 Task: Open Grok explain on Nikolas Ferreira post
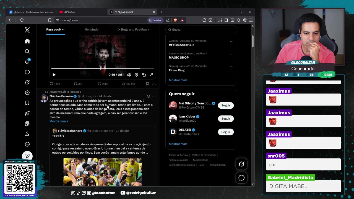tap(149, 96)
